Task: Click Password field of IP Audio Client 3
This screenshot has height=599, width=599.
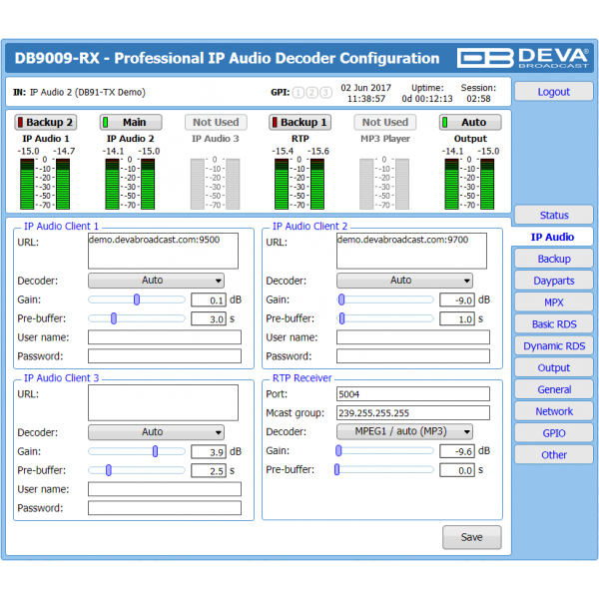Action: click(x=165, y=508)
